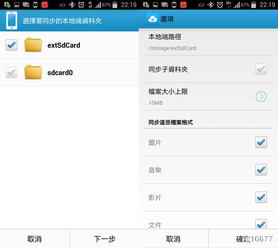Tap the red alarm icon in right status bar

183,5
